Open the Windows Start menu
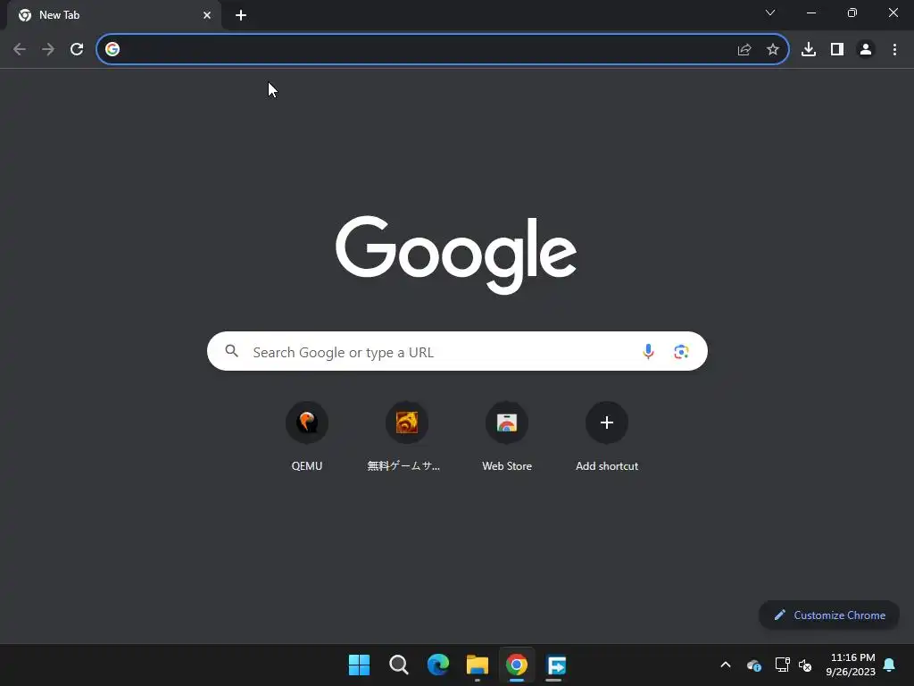 [x=359, y=665]
